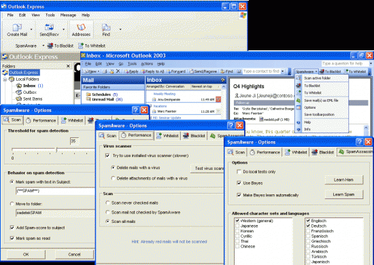Screen dimensions: 374x265
Task: Open Find dropdown arrow in Outlook Express
Action: [x=120, y=29]
